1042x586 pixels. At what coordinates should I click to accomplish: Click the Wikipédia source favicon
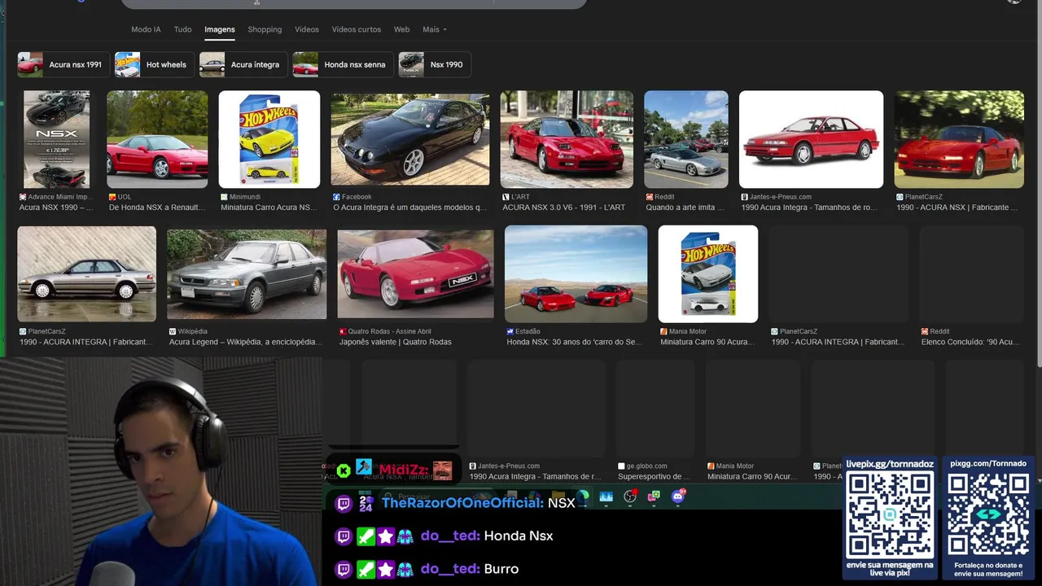tap(173, 331)
